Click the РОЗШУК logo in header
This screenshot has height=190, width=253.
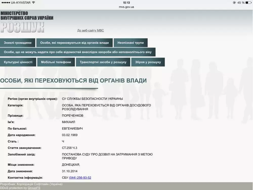(x=22, y=27)
